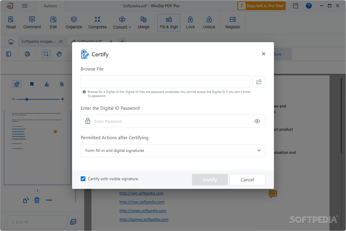Toggle the window layout icon in title bar

[296, 6]
